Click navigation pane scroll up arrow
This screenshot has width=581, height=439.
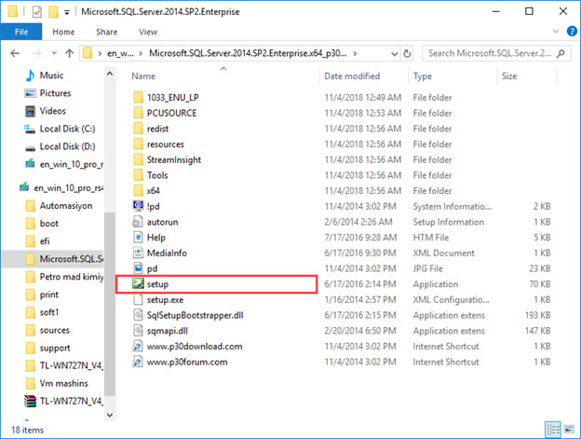(110, 74)
